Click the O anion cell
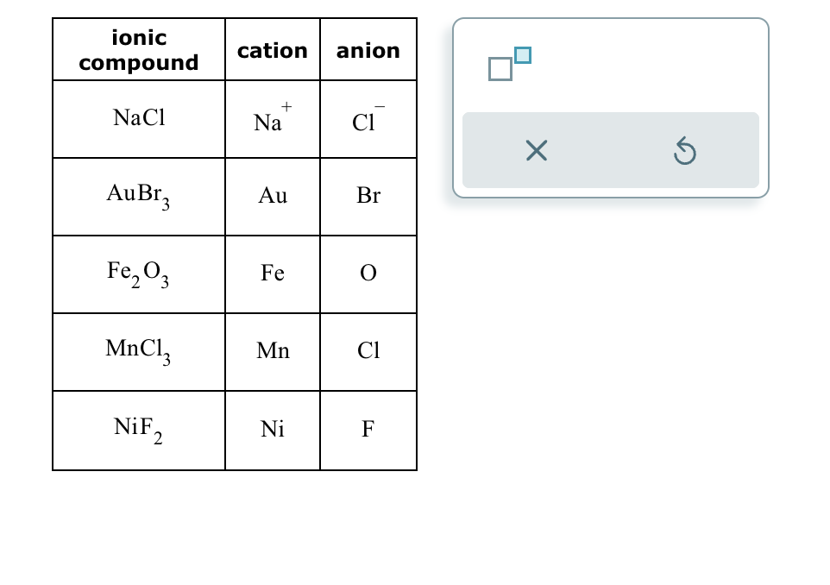This screenshot has width=830, height=585. coord(368,274)
